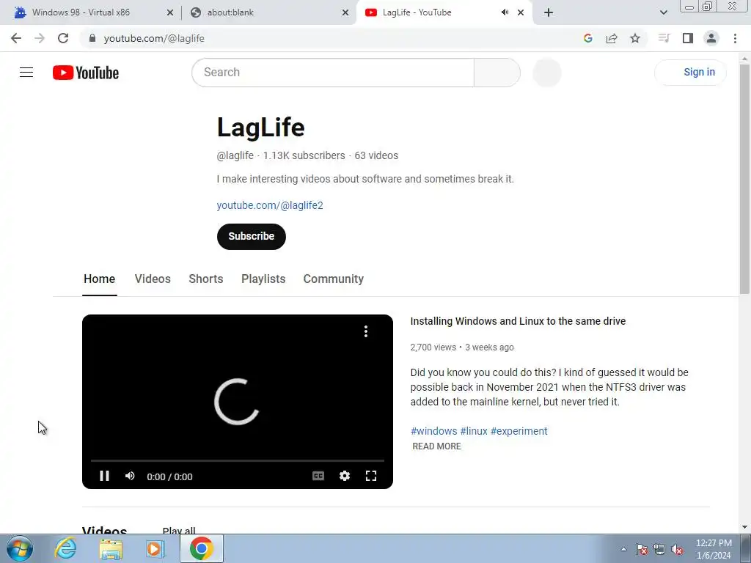Click the page vertical scrollbar thumb
The width and height of the screenshot is (751, 563).
(744, 179)
